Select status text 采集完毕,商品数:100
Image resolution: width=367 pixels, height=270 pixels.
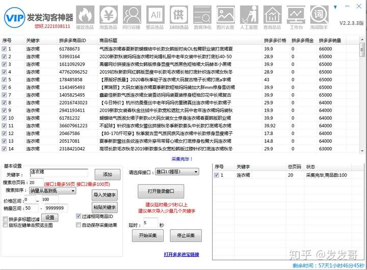click(327, 175)
